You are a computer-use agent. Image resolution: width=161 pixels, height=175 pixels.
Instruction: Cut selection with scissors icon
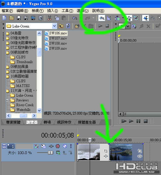coord(49,18)
